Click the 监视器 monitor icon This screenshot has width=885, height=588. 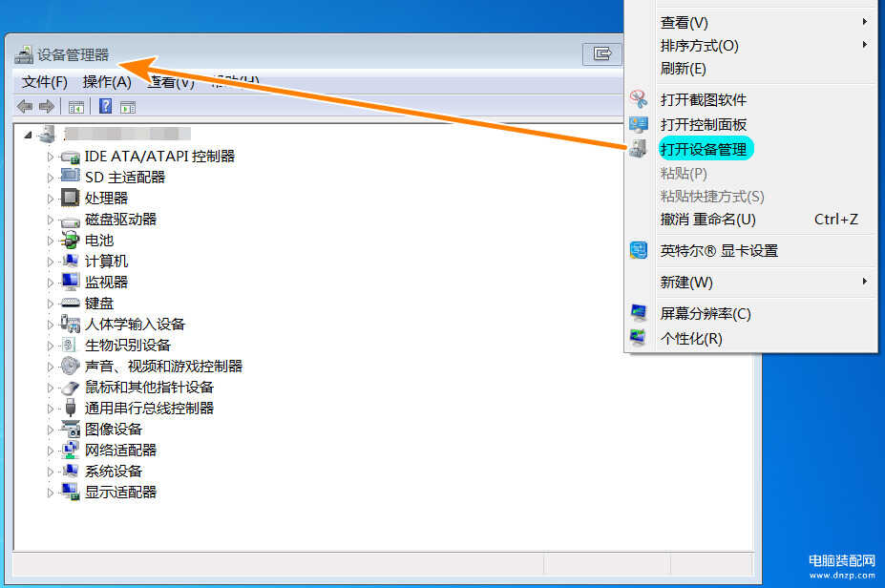[x=70, y=282]
